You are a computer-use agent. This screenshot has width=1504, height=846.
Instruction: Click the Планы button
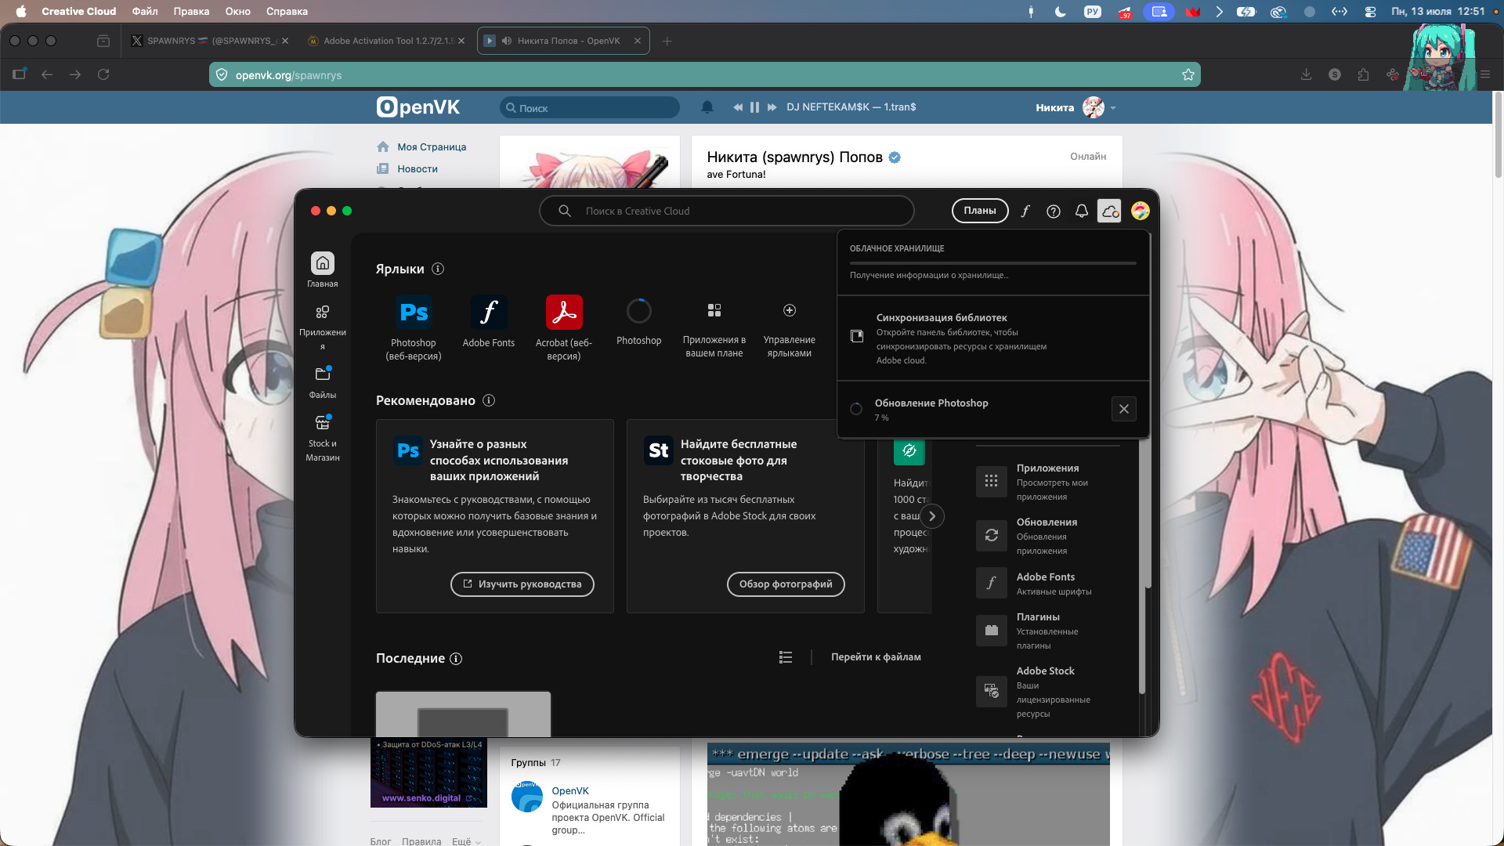[980, 211]
